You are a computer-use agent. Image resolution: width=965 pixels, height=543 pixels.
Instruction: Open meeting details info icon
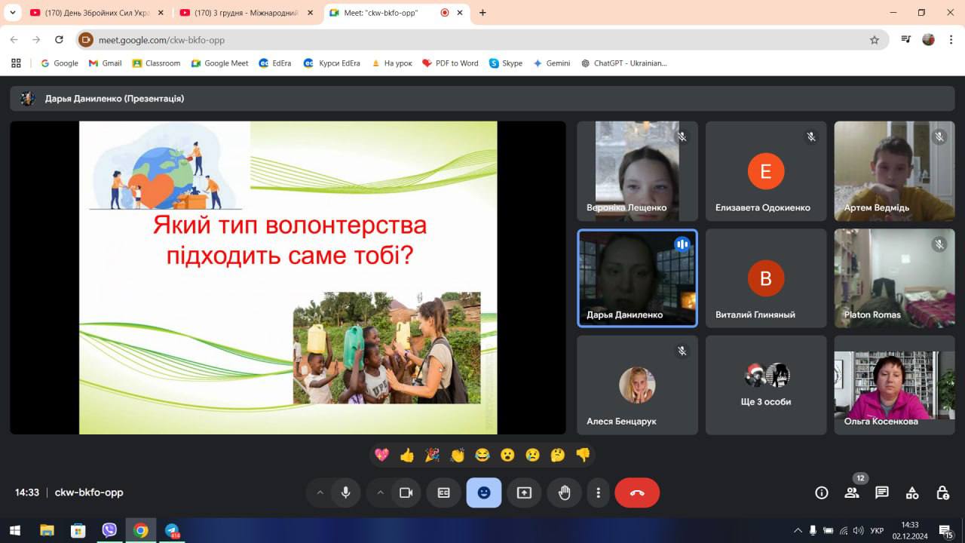(822, 492)
